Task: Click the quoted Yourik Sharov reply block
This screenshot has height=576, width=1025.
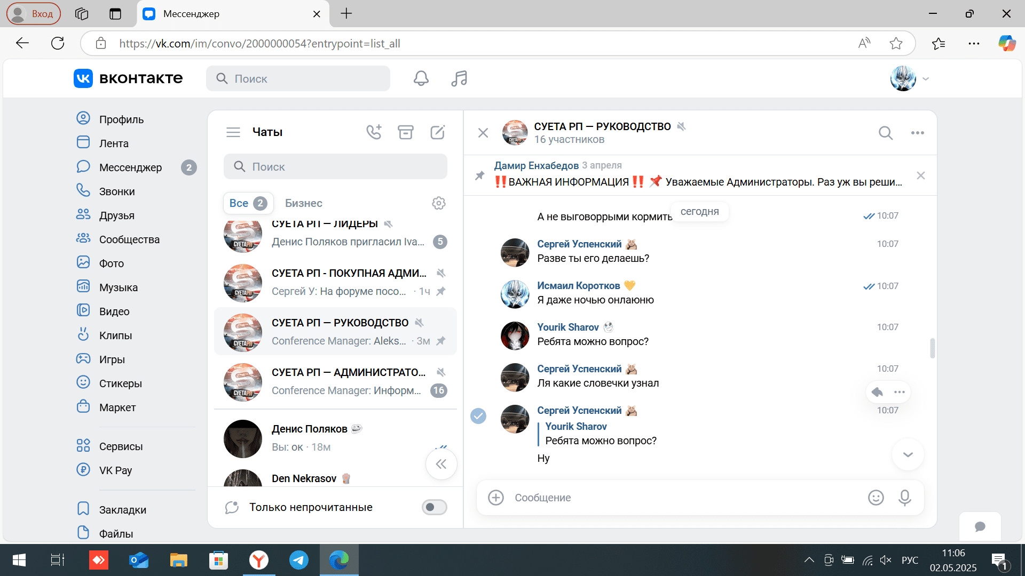Action: point(598,434)
